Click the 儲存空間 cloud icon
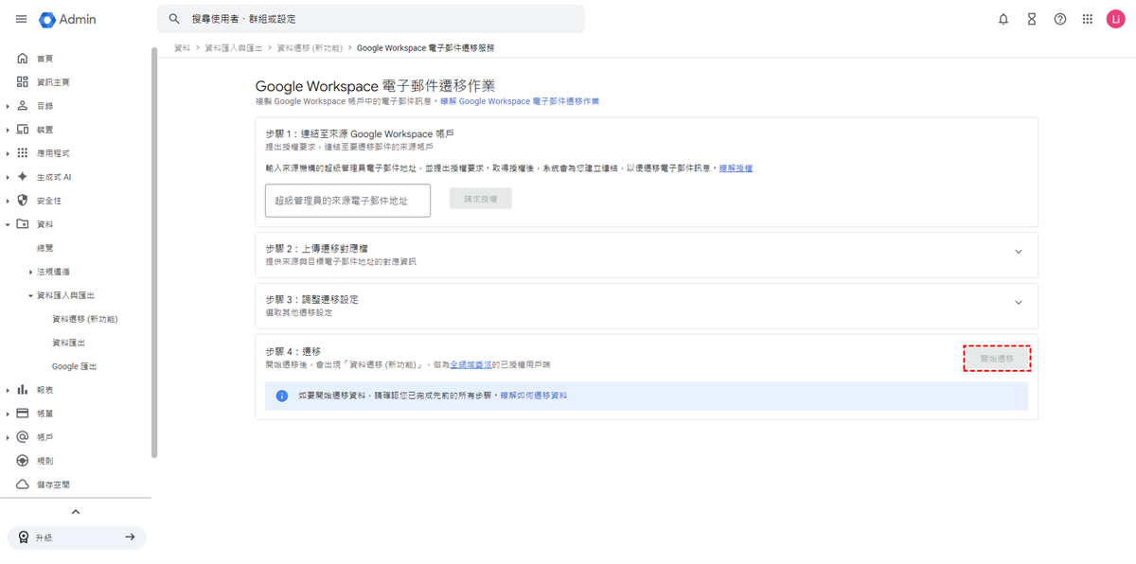The width and height of the screenshot is (1136, 564). pos(23,485)
